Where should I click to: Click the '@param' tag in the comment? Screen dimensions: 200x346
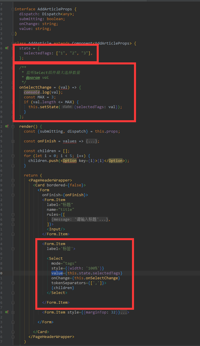click(x=33, y=77)
